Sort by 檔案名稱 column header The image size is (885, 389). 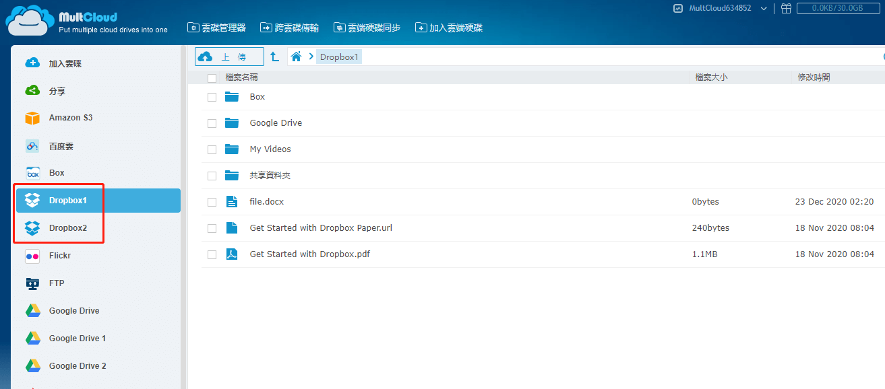pyautogui.click(x=241, y=77)
